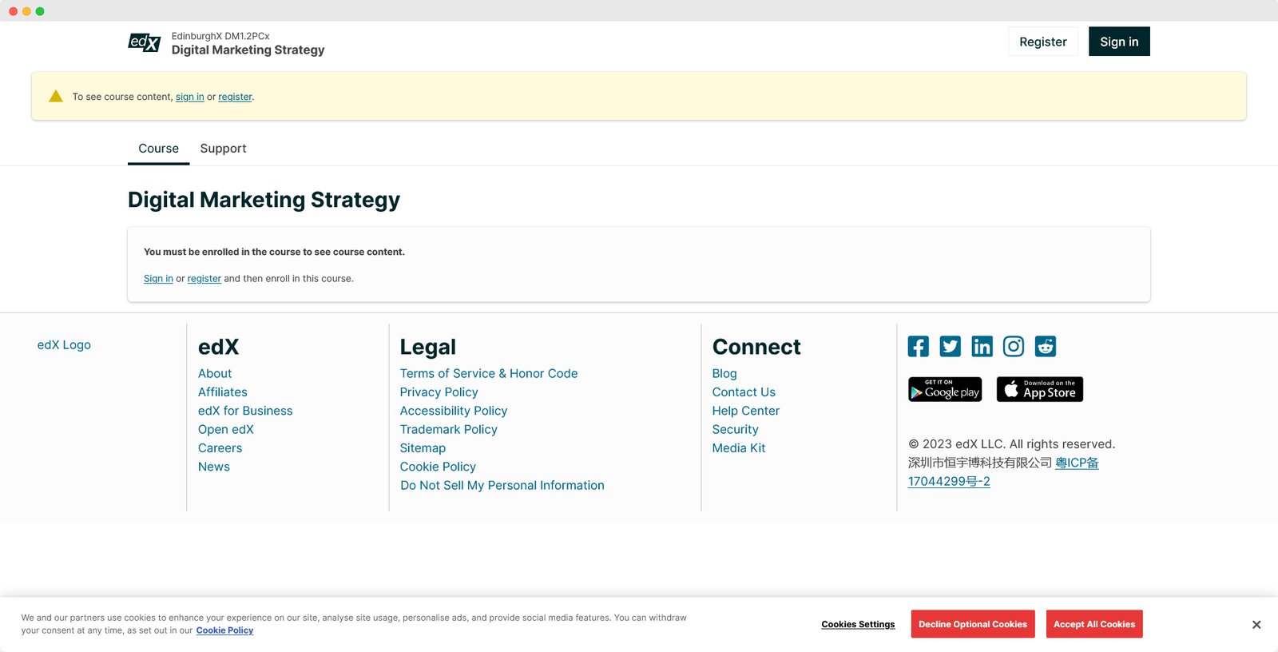Image resolution: width=1278 pixels, height=652 pixels.
Task: Open the Help Center link
Action: pos(746,411)
